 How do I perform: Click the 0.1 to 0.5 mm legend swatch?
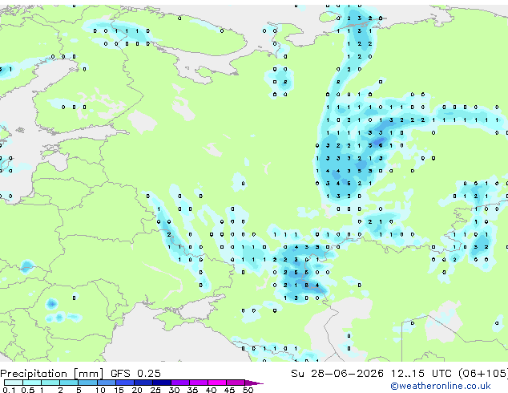click(x=14, y=383)
